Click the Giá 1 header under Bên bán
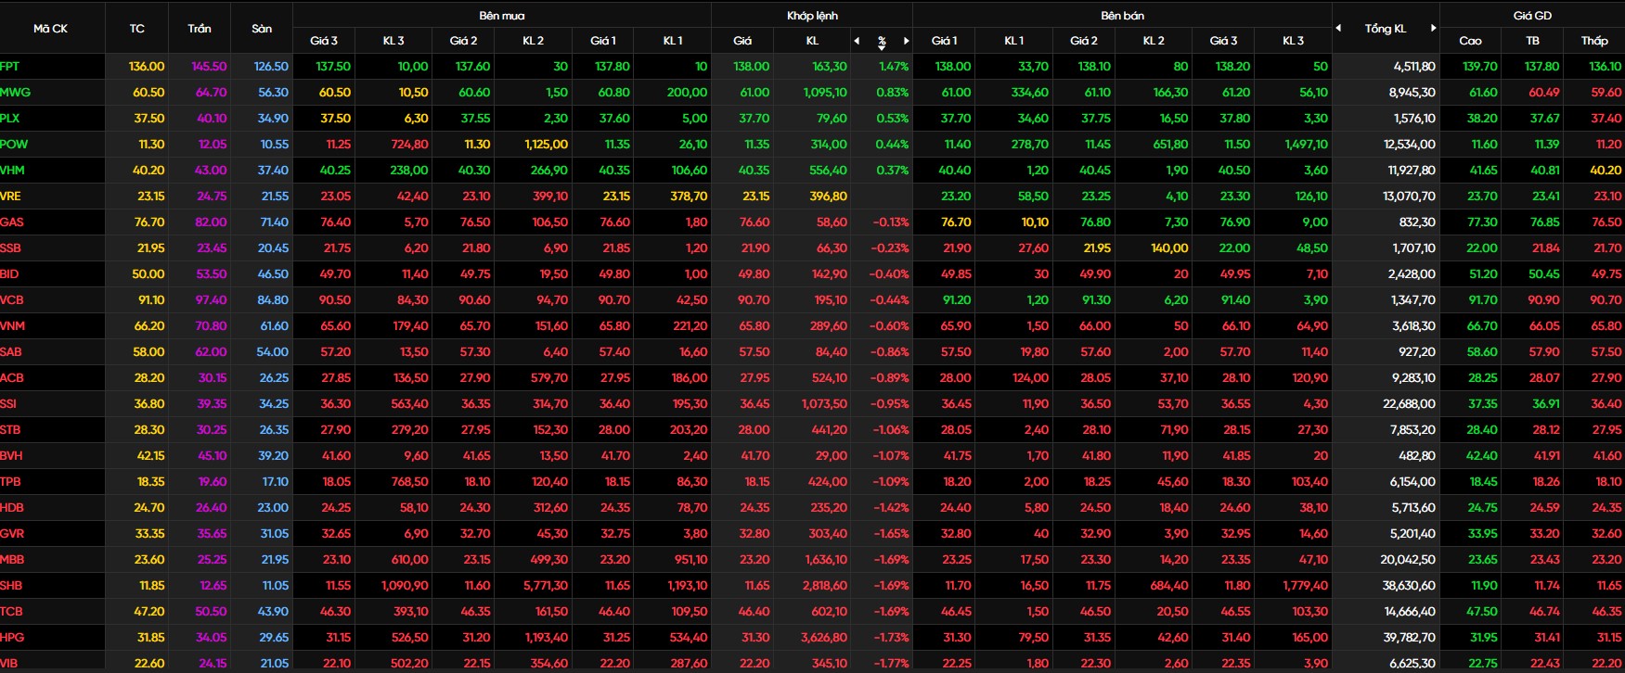This screenshot has width=1625, height=673. 944,41
